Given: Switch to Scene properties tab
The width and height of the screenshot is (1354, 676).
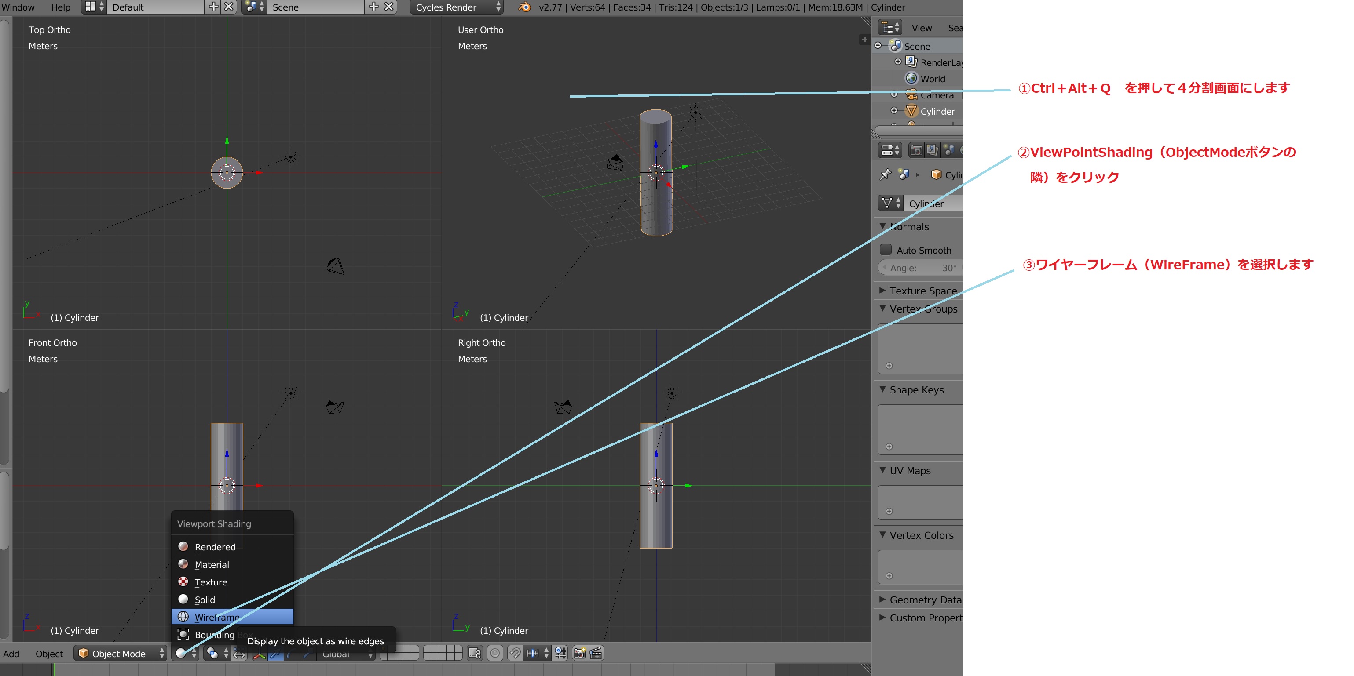Looking at the screenshot, I should click(949, 150).
